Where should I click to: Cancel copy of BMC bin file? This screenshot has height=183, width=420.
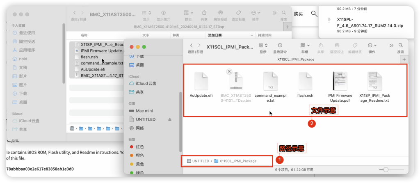[x=229, y=71]
